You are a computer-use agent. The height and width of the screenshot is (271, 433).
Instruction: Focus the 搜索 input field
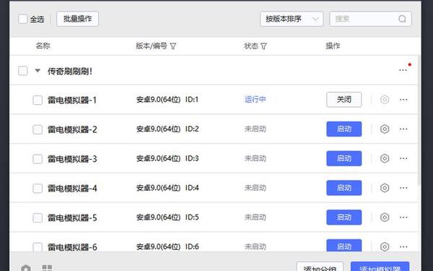point(370,19)
